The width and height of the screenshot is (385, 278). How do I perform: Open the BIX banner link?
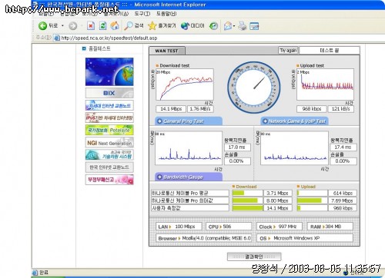[109, 93]
